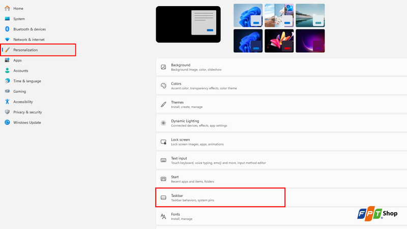The image size is (407, 229).
Task: Click the Lock screen icon
Action: tap(163, 142)
